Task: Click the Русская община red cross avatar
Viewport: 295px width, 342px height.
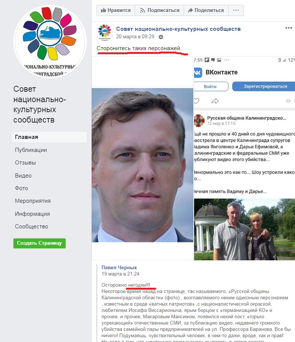Action: [199, 121]
